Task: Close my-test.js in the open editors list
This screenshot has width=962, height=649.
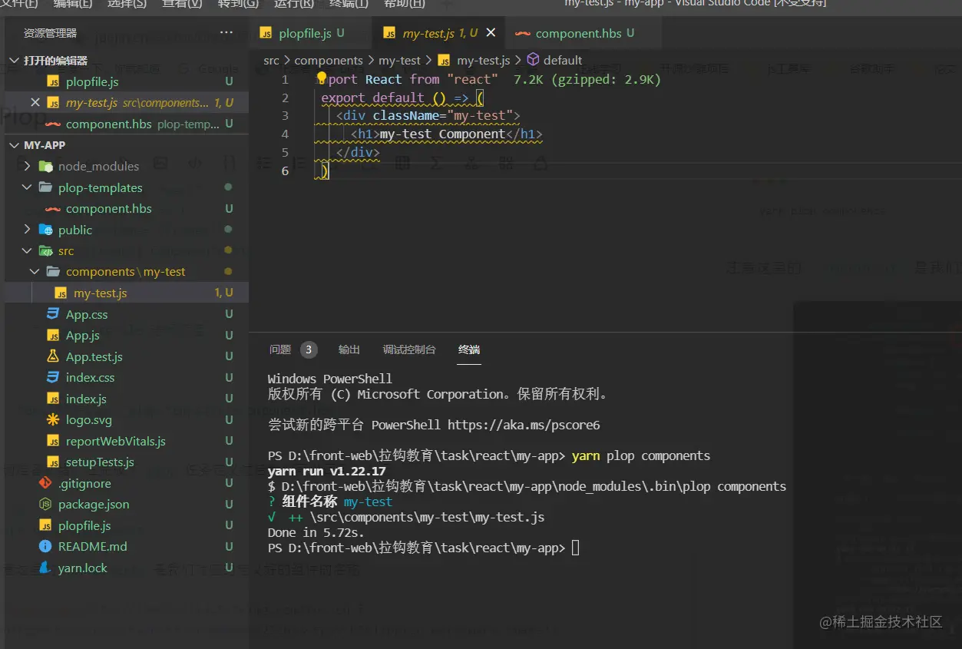Action: (35, 102)
